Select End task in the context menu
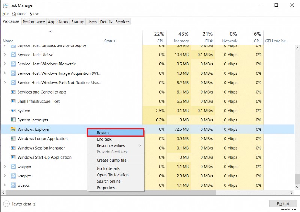This screenshot has width=300, height=212. click(104, 139)
